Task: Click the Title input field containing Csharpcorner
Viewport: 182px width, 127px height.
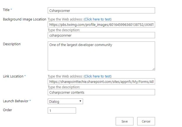Action: tap(101, 10)
